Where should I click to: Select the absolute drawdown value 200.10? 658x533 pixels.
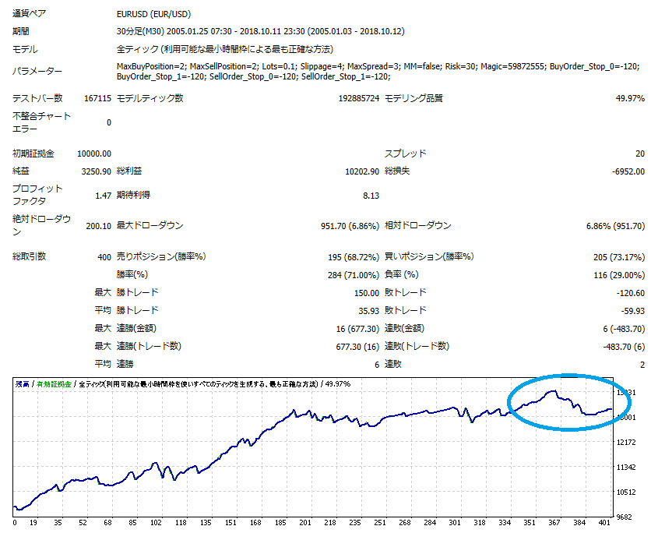point(99,227)
